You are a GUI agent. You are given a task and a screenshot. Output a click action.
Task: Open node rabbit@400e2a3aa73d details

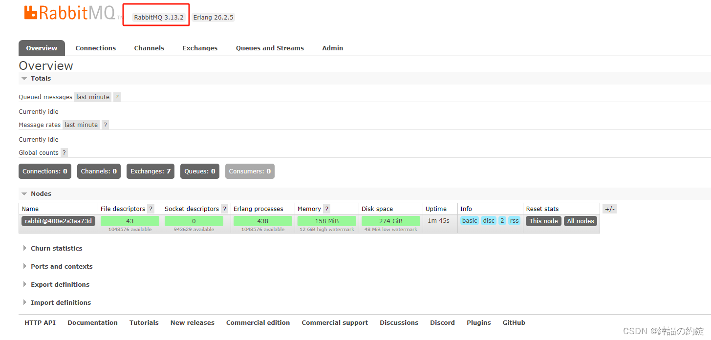click(58, 221)
